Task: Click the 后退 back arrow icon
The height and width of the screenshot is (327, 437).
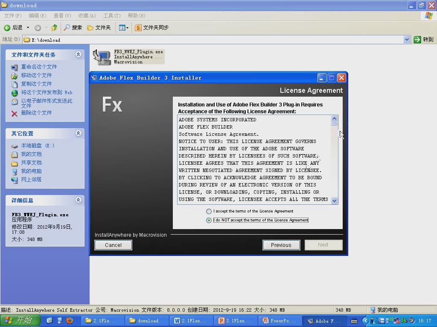Action: point(7,28)
